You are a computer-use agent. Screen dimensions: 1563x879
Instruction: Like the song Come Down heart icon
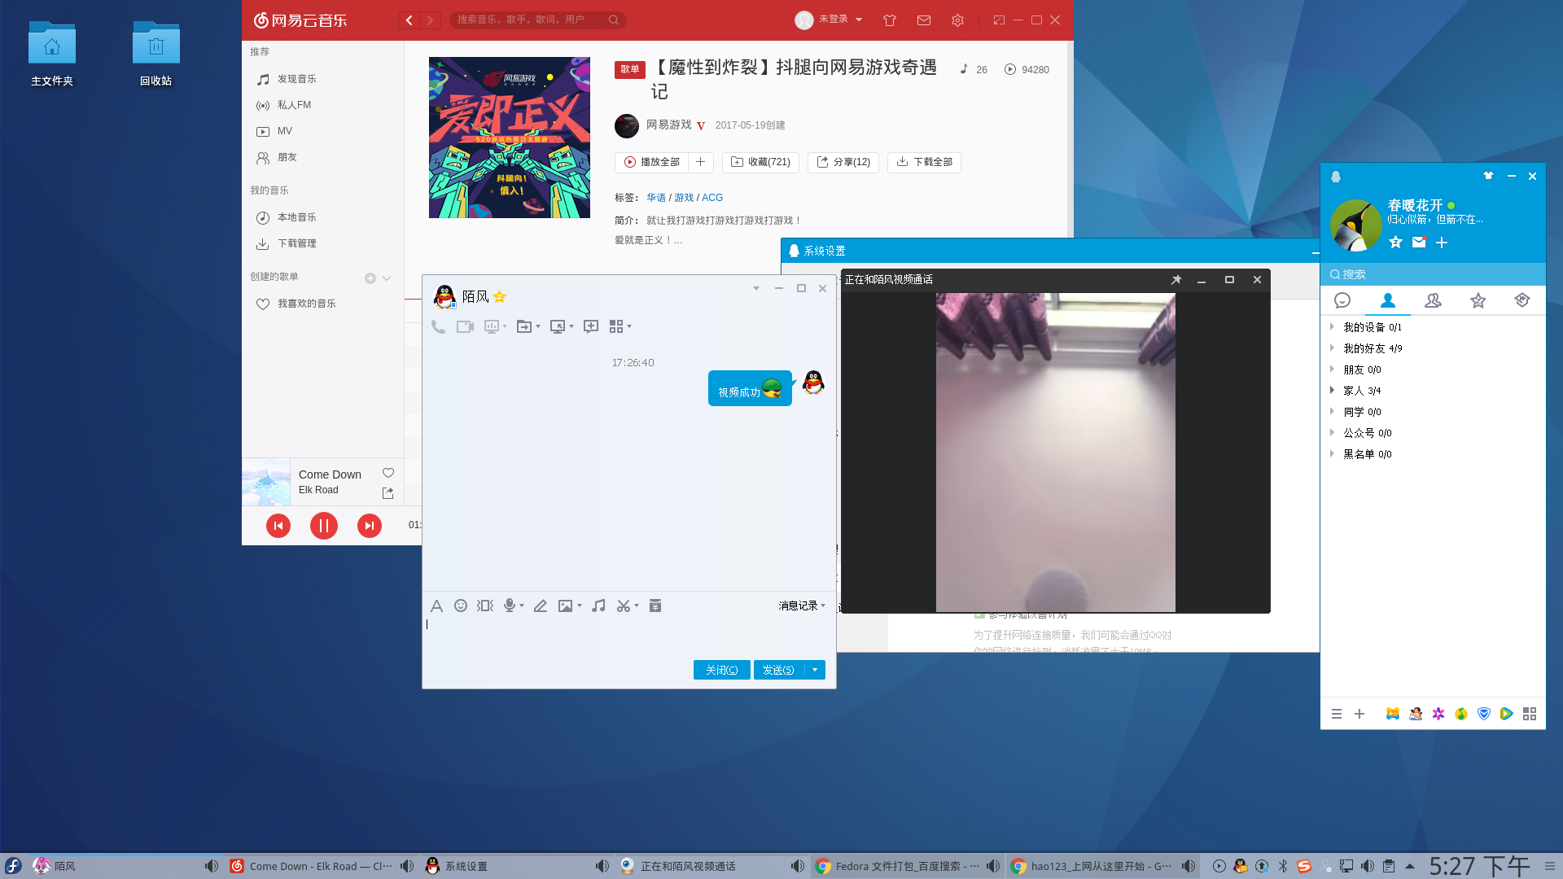click(388, 473)
